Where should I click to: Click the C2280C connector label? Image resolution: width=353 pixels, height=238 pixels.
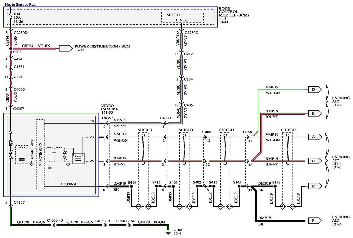[191, 33]
